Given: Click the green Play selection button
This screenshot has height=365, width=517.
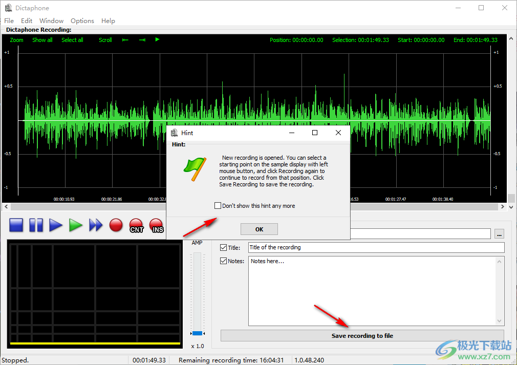Looking at the screenshot, I should [x=76, y=225].
